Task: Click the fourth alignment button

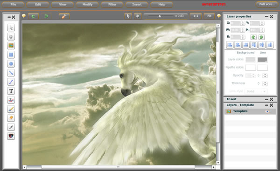Action: coord(253,45)
